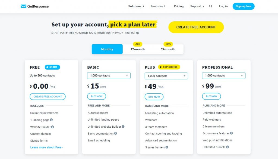This screenshot has height=159, width=278.
Task: Switch billing to 24-month
Action: pos(168,49)
